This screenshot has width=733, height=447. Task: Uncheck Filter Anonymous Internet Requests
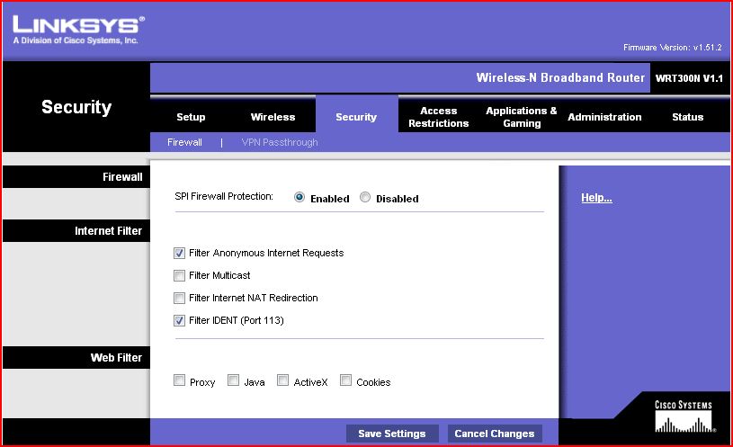[x=180, y=253]
